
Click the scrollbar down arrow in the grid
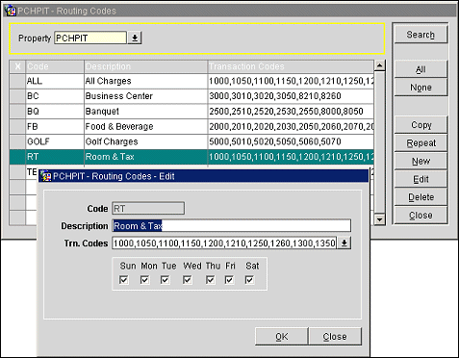(379, 219)
